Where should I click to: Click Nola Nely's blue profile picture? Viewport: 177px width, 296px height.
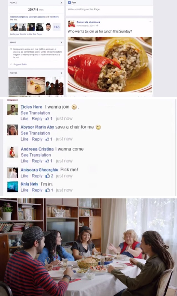[x=13, y=187]
